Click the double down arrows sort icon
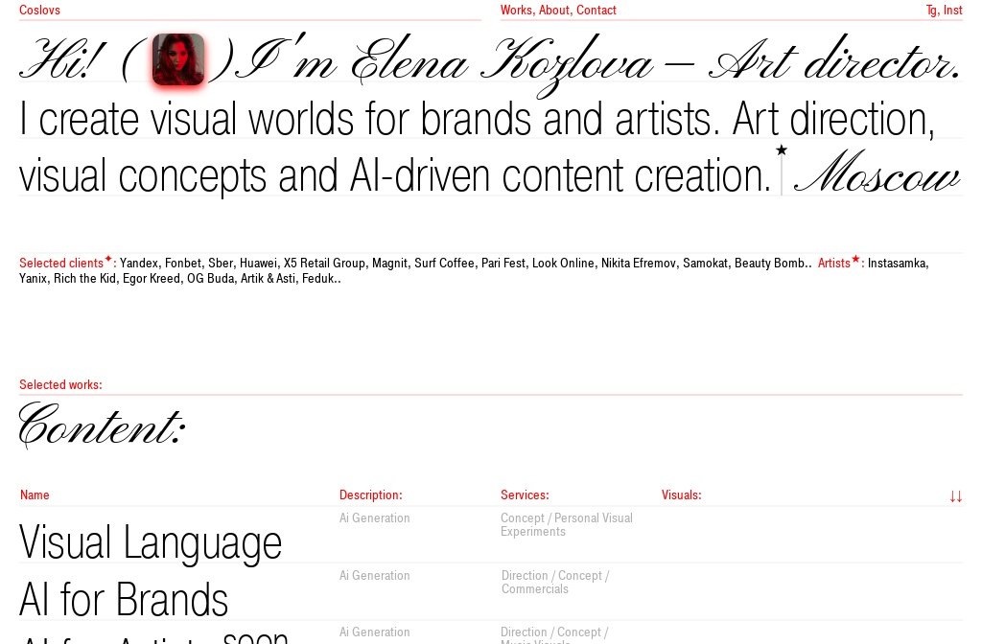The height and width of the screenshot is (644, 982). pos(956,497)
